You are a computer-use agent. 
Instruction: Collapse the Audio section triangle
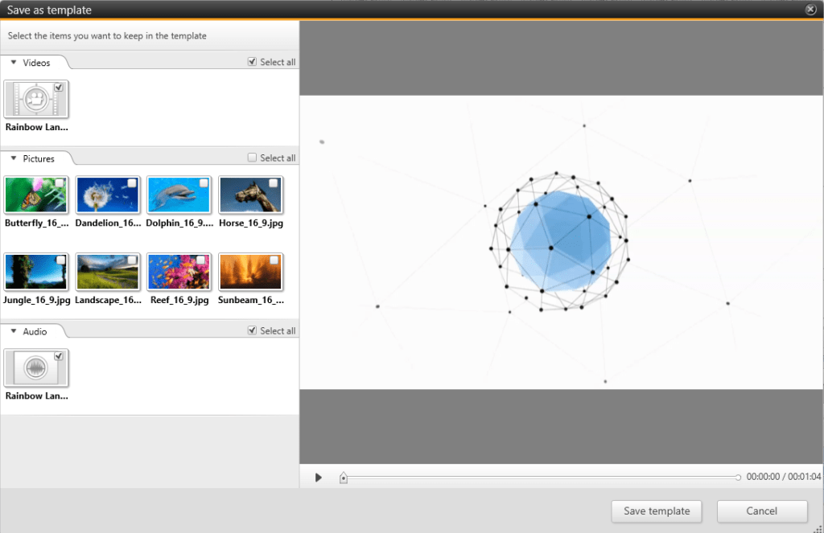pos(14,330)
